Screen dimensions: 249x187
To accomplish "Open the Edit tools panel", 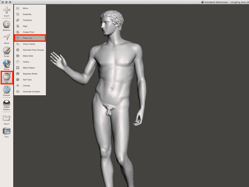I will coord(7,77).
